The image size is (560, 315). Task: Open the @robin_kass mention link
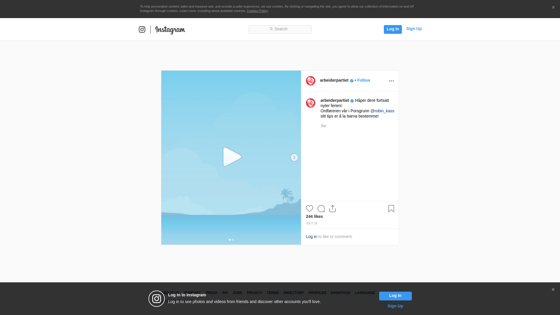click(382, 111)
